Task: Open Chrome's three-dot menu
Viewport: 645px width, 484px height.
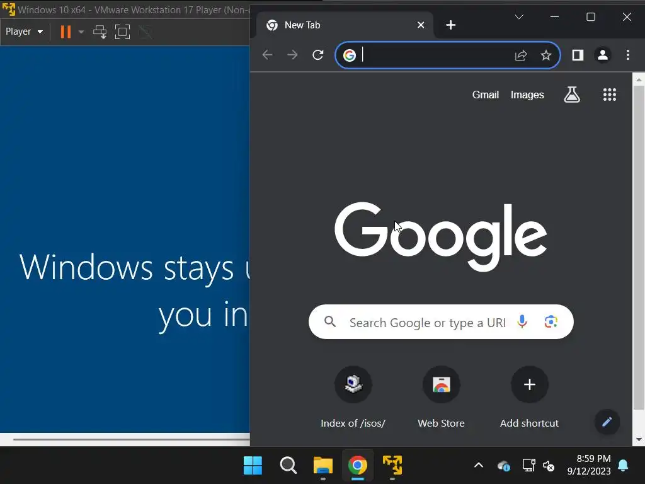Action: 628,55
